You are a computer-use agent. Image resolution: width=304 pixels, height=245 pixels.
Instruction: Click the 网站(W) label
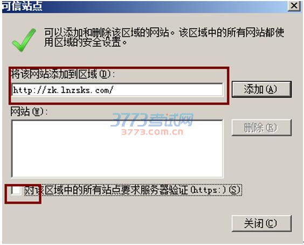29,111
